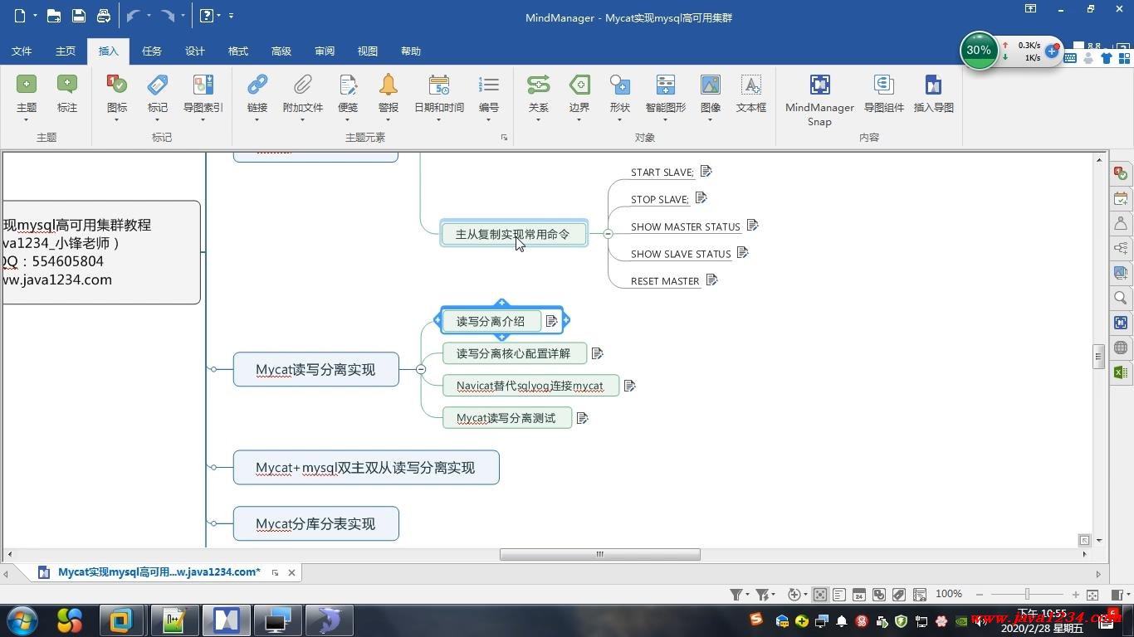Click the 编号 numbering icon

(489, 85)
